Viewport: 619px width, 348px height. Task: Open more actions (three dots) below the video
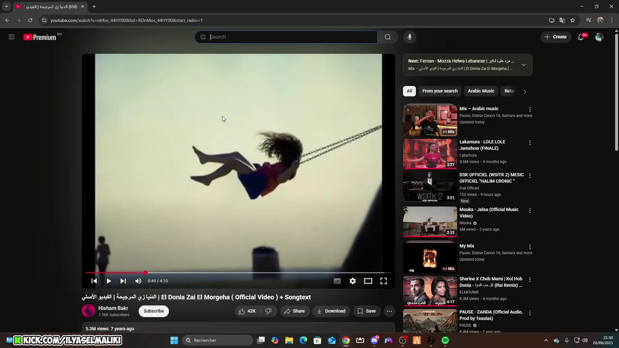coord(389,311)
